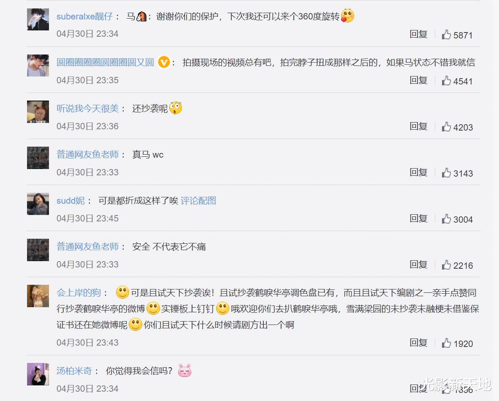The width and height of the screenshot is (499, 401).
Task: Reply to sudd妮's comment
Action: pyautogui.click(x=418, y=218)
